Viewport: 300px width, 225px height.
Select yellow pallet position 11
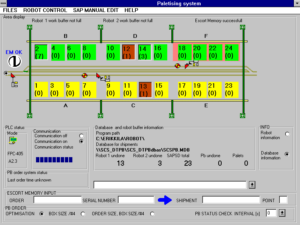pos(130,90)
